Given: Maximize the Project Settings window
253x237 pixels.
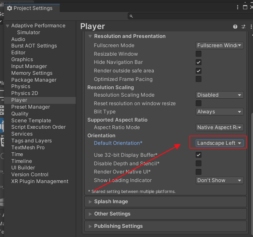Looking at the screenshot, I should 245,7.
